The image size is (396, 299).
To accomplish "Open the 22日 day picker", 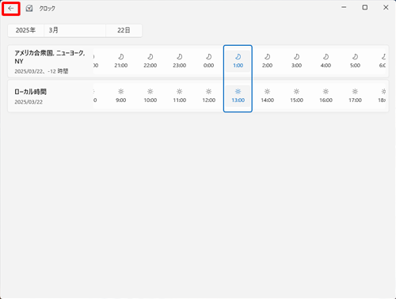I will point(124,30).
